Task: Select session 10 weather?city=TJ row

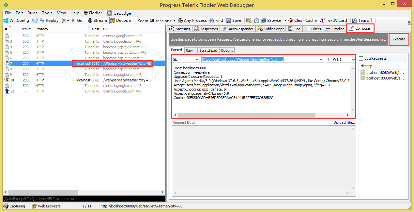Action: click(84, 80)
